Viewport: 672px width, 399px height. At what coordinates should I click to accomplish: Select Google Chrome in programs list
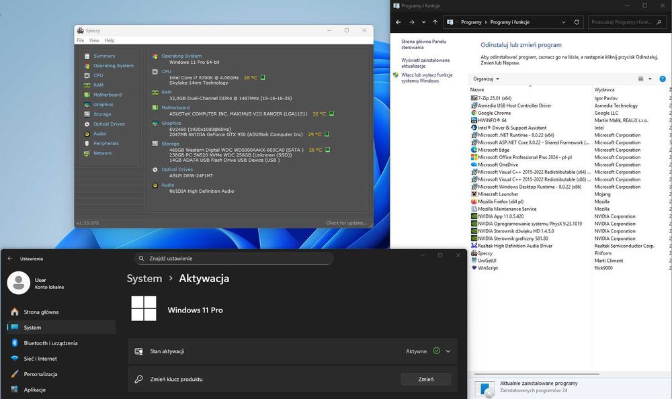(494, 113)
